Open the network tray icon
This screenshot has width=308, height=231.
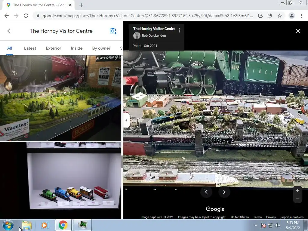(270, 225)
